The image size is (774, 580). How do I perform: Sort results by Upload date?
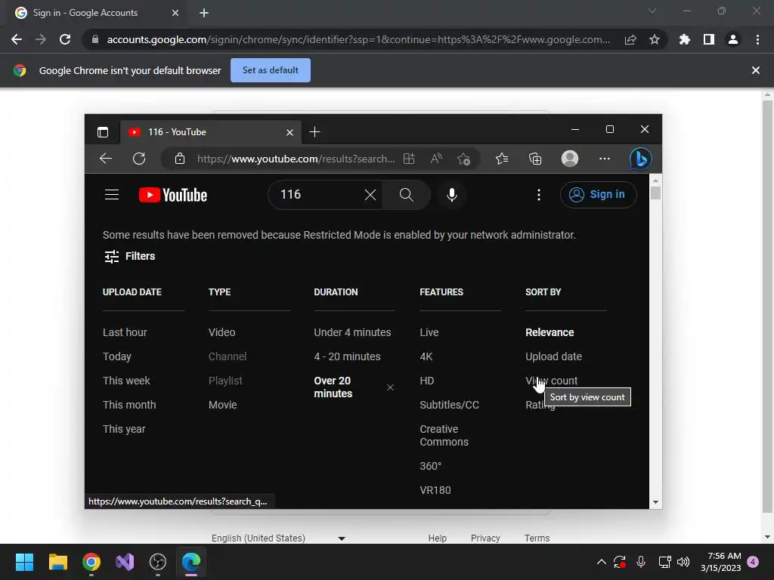click(553, 356)
